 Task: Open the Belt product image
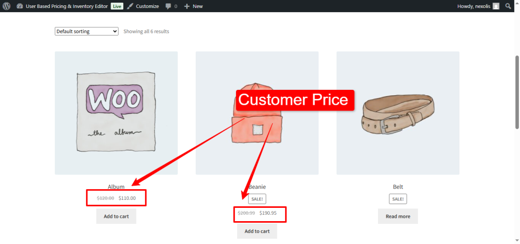point(398,113)
